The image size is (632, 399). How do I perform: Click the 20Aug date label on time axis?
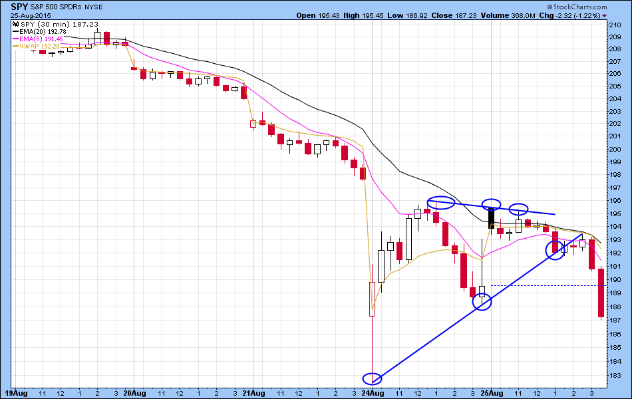134,393
